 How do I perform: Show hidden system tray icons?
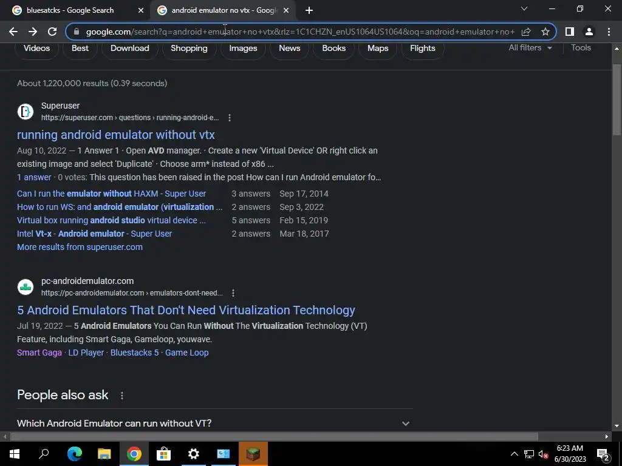point(514,454)
